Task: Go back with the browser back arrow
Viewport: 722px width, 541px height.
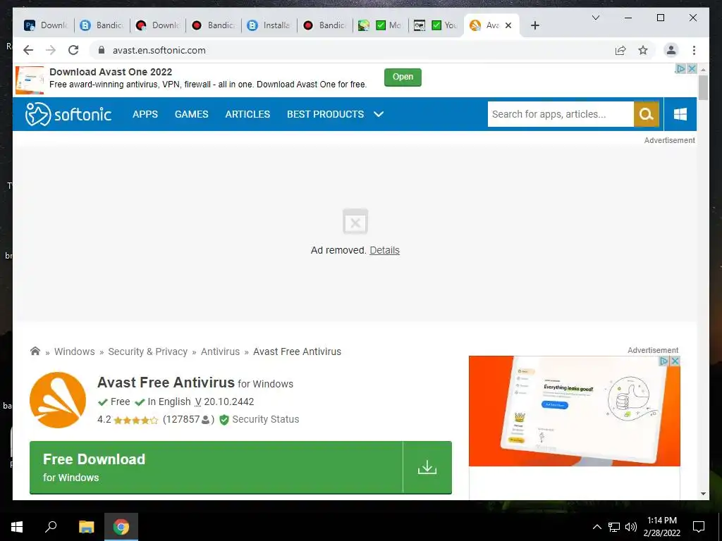Action: (28, 50)
